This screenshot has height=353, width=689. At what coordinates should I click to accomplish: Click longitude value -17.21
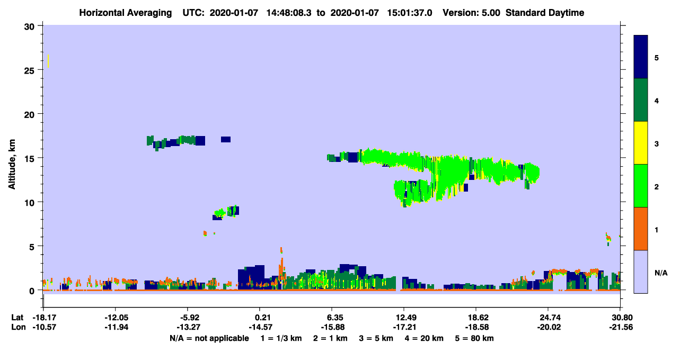[x=404, y=328]
